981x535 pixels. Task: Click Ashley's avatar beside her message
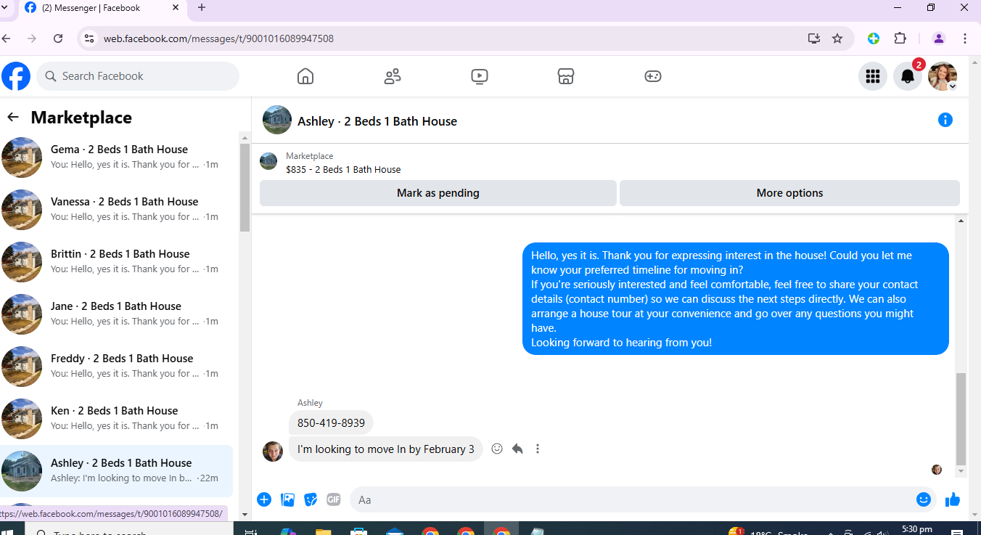click(x=273, y=452)
